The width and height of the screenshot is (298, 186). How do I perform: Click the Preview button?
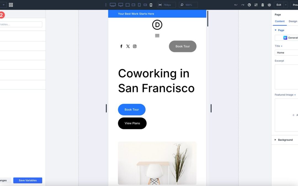[294, 5]
